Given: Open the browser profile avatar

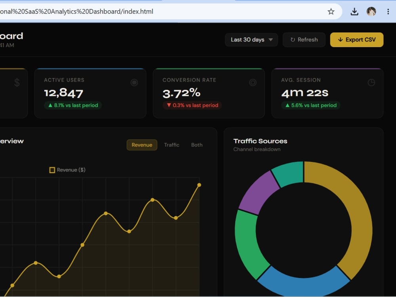Looking at the screenshot, I should 371,11.
